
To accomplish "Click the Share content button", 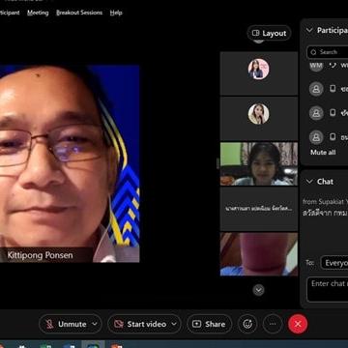I will [209, 324].
